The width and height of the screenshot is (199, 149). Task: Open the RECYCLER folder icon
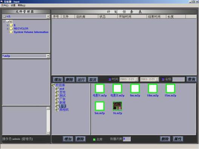11,28
